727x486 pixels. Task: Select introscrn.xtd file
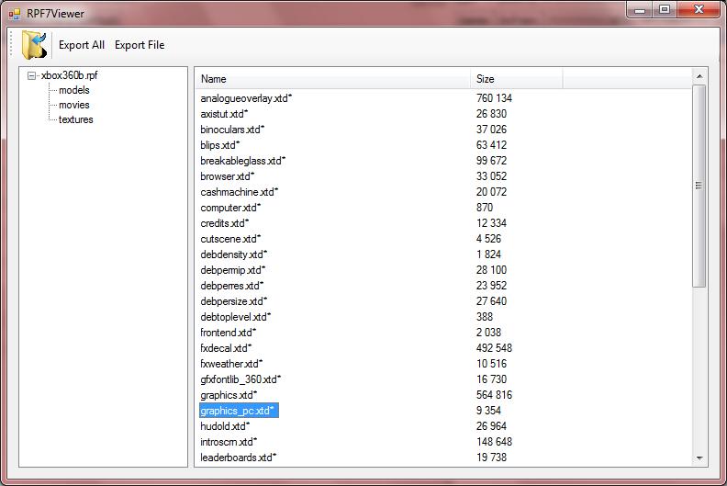(x=229, y=442)
